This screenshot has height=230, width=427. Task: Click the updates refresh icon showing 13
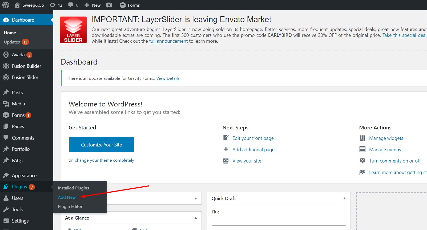pos(53,5)
